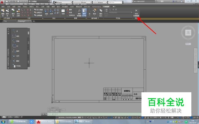The height and width of the screenshot is (124, 199).
Task: Click the ViewCube in the drawing area
Action: point(188,33)
